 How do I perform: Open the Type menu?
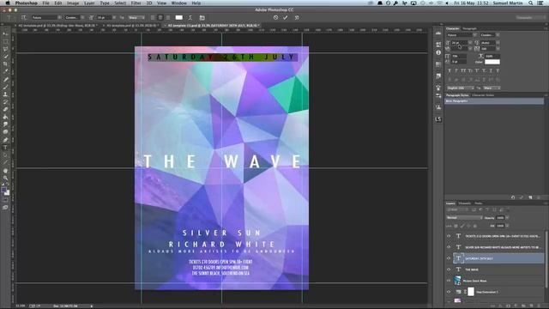click(x=105, y=3)
